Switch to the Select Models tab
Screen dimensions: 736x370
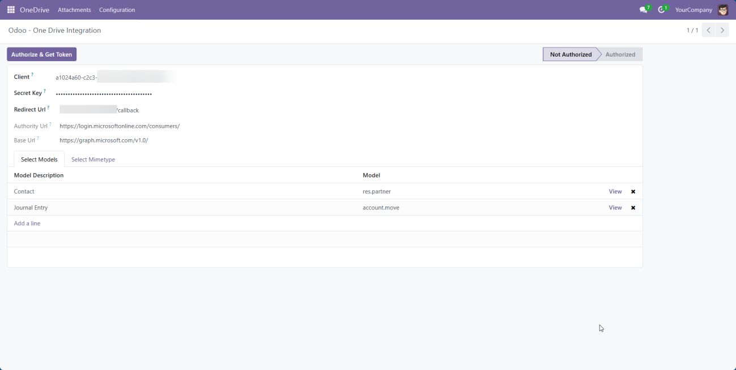point(39,160)
